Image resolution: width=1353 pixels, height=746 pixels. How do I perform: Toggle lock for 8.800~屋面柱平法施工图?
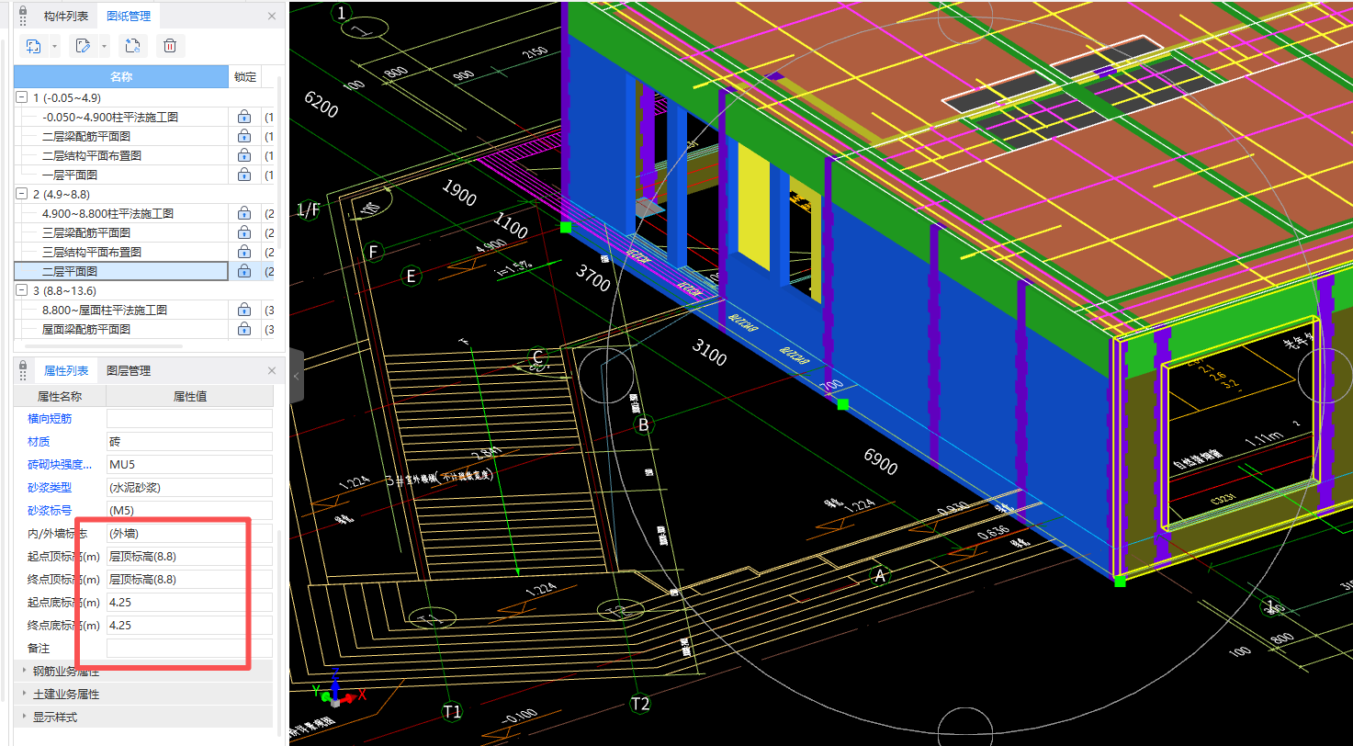tap(244, 310)
